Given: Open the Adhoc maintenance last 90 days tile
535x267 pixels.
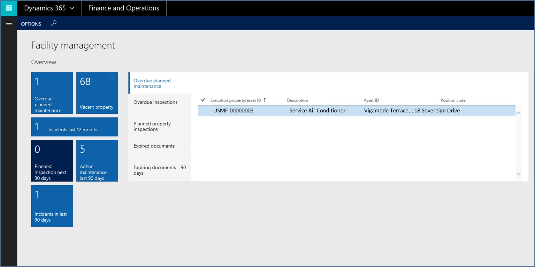Looking at the screenshot, I should (x=97, y=161).
